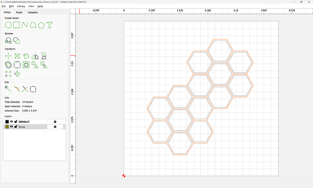Click the Group vectors icon
Image resolution: width=313 pixels, height=188 pixels.
coord(35,65)
